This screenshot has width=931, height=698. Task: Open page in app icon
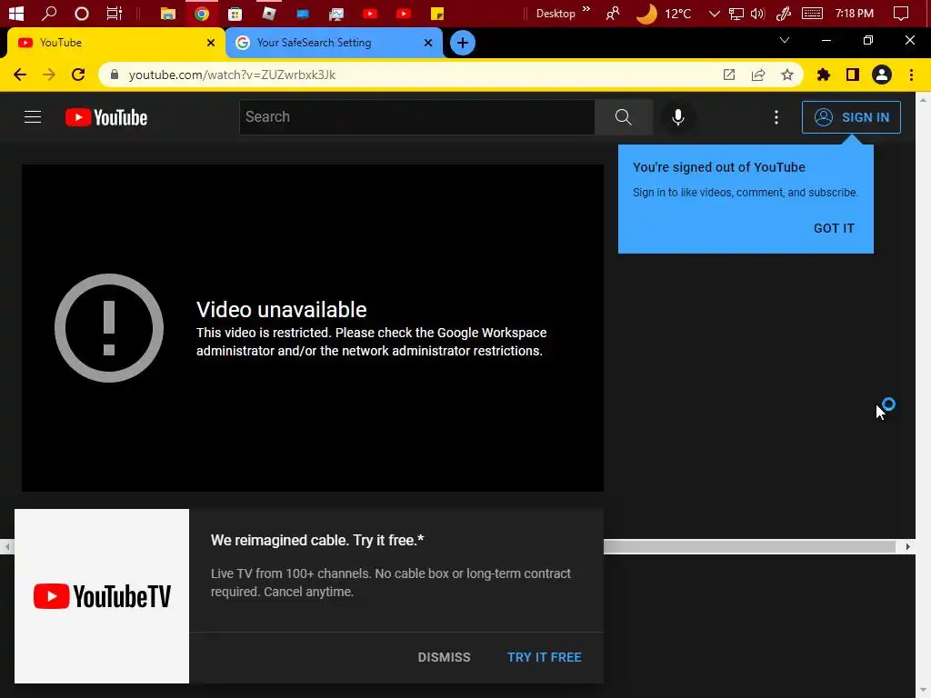coord(728,75)
